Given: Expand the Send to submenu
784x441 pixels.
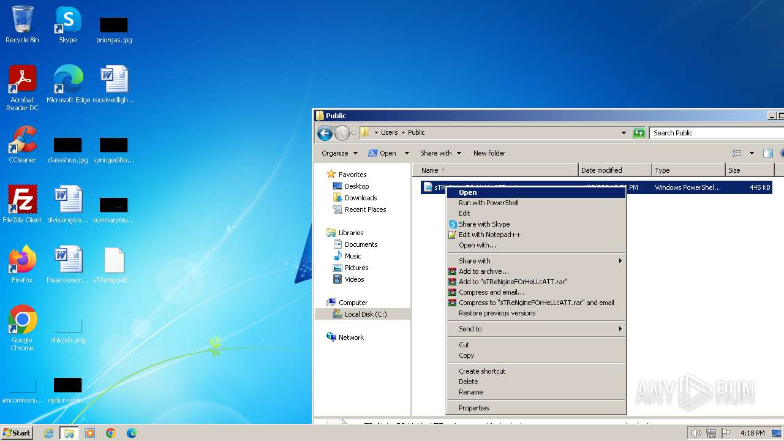Looking at the screenshot, I should [x=536, y=329].
